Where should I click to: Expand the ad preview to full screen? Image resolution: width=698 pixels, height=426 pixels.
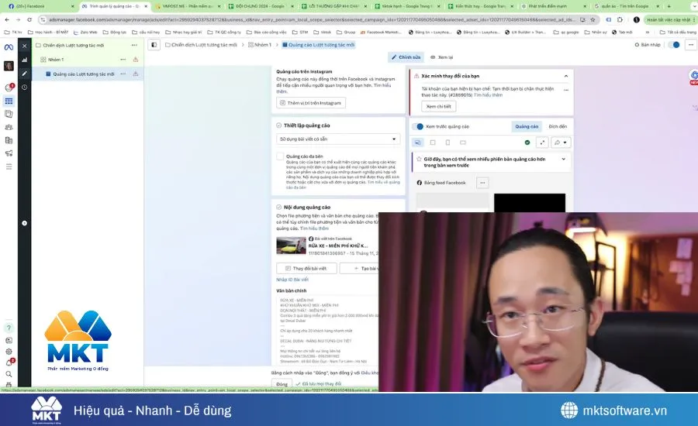[x=542, y=143]
